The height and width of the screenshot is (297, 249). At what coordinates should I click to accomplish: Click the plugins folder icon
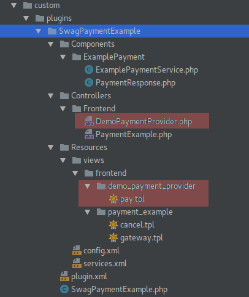pyautogui.click(x=40, y=18)
